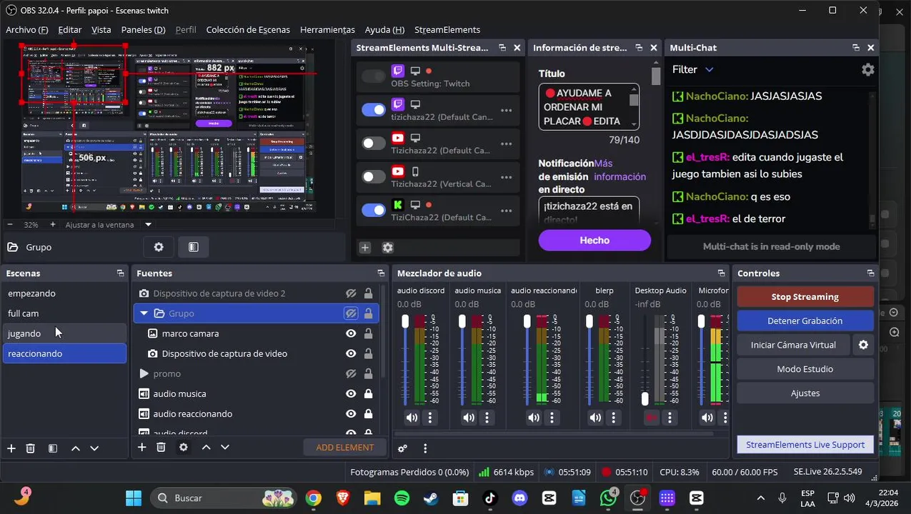Open more options for the Kick TiziChaza22 destination
Screen dimensions: 911x514
[x=506, y=211]
